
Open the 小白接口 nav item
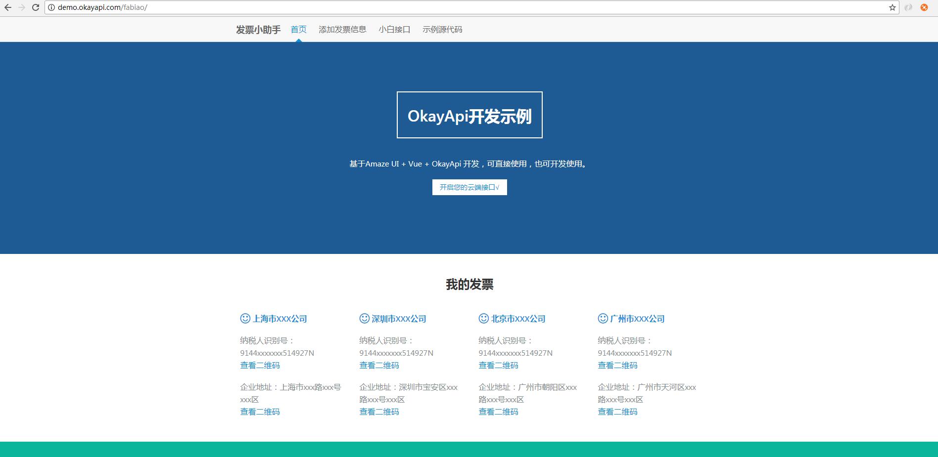[394, 29]
